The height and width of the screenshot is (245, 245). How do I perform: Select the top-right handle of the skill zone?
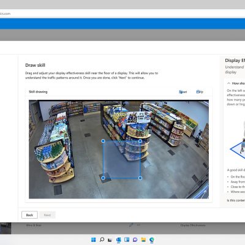click(x=140, y=141)
